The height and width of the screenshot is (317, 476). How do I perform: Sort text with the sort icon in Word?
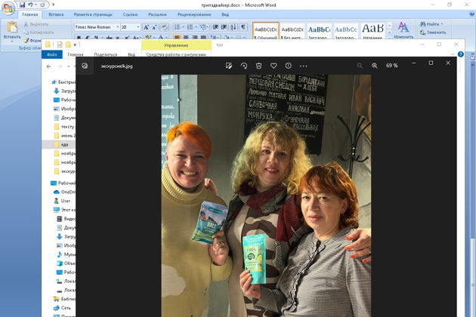(233, 27)
